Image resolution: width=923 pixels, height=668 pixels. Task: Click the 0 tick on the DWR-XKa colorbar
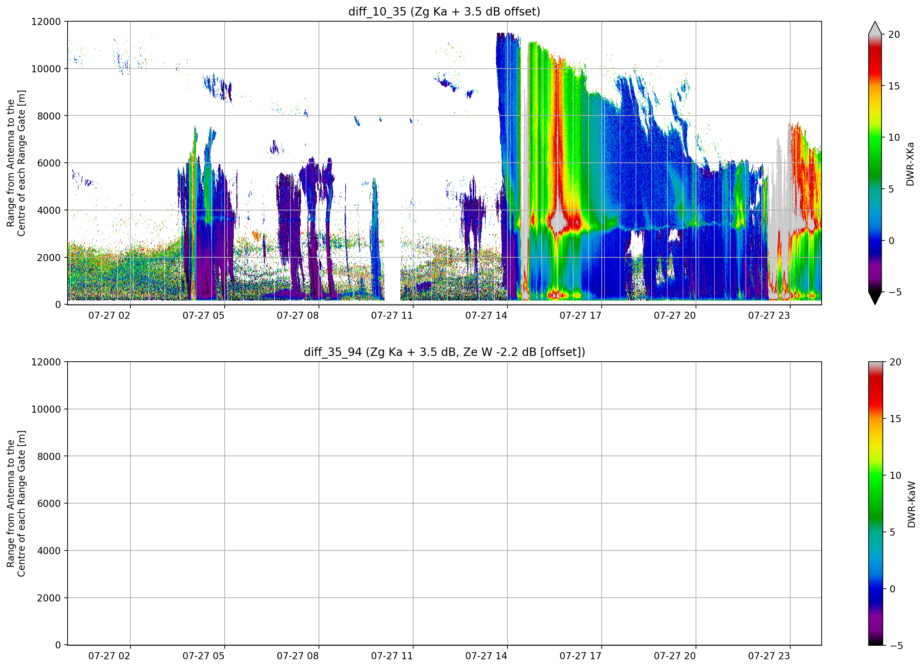pos(891,240)
